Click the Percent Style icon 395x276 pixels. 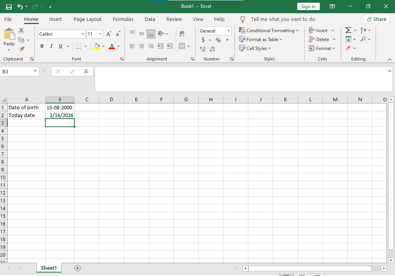[218, 40]
